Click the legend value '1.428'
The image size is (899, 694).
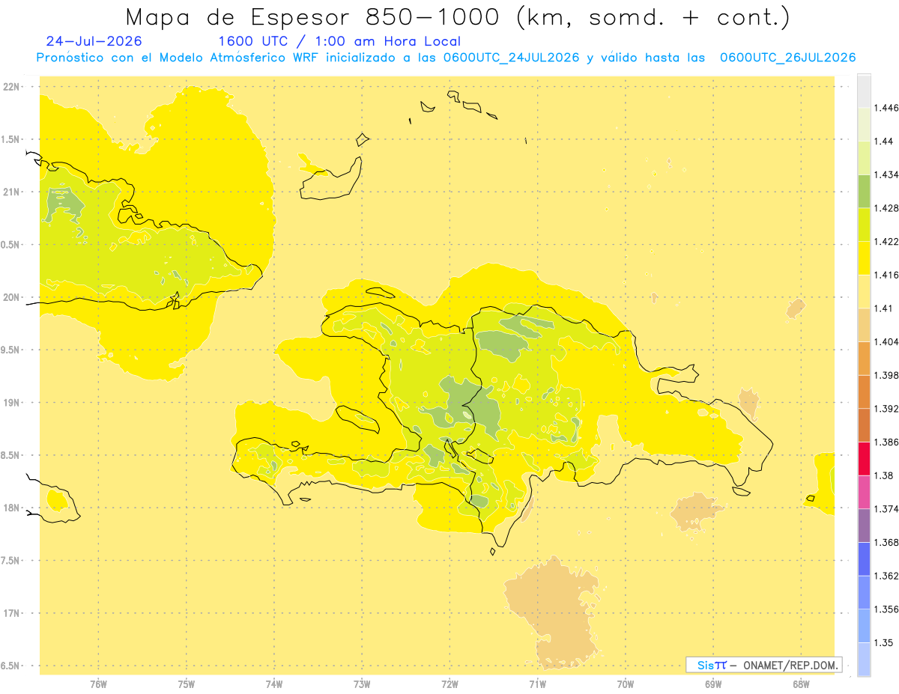[886, 208]
